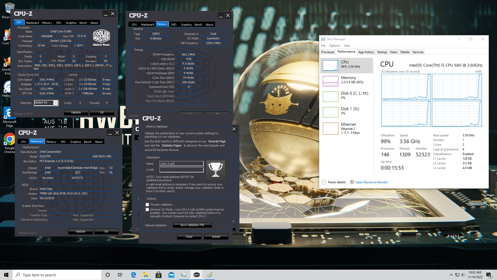Select Disk 0 (C: L: M:) item
This screenshot has height=280, width=497.
coord(347,96)
